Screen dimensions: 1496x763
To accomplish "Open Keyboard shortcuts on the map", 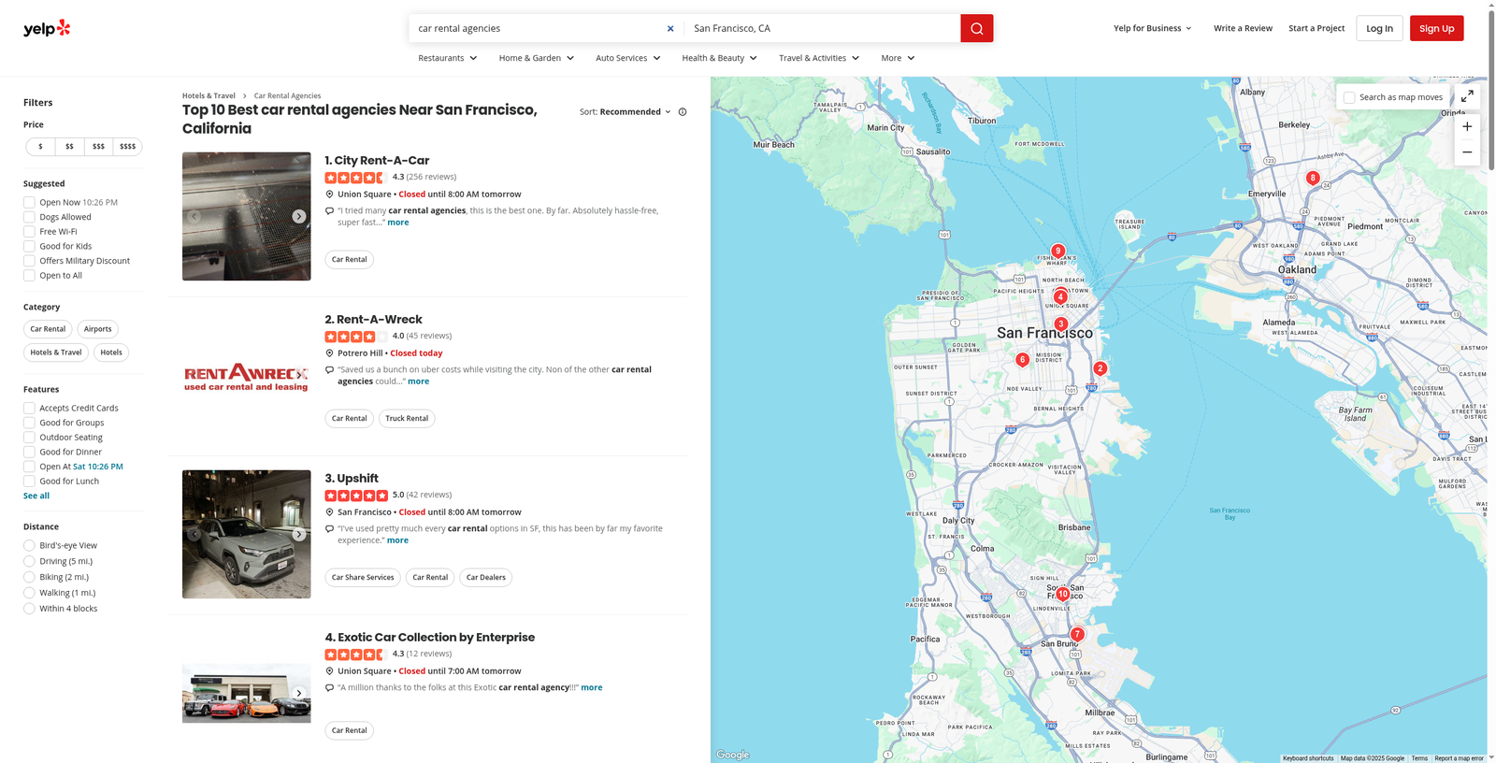I will (x=1308, y=758).
